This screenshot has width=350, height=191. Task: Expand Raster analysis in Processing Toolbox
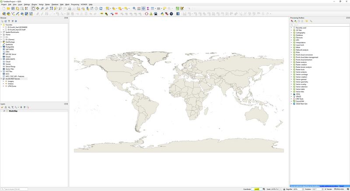coord(291,62)
